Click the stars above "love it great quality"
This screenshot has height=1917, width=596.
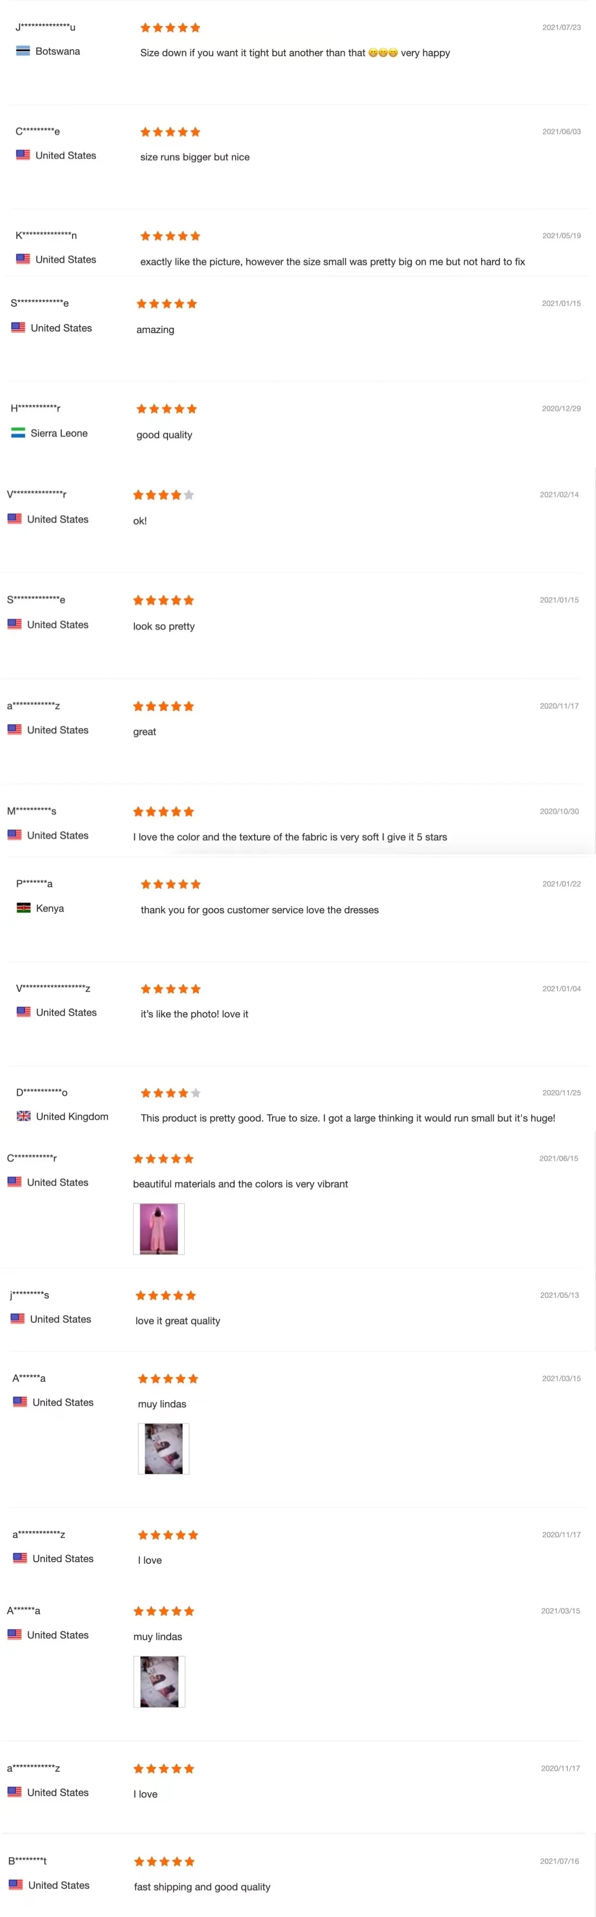click(165, 1296)
